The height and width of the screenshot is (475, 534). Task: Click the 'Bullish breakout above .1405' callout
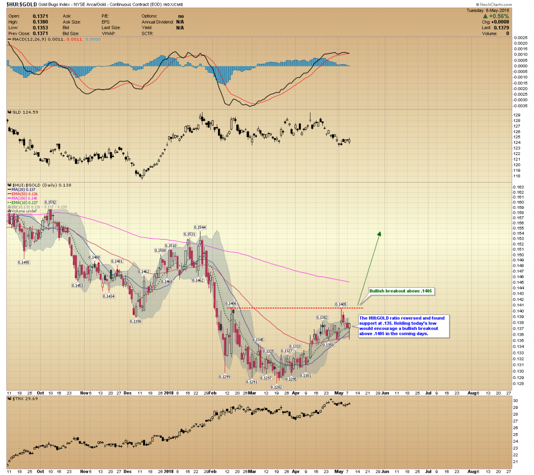point(400,291)
